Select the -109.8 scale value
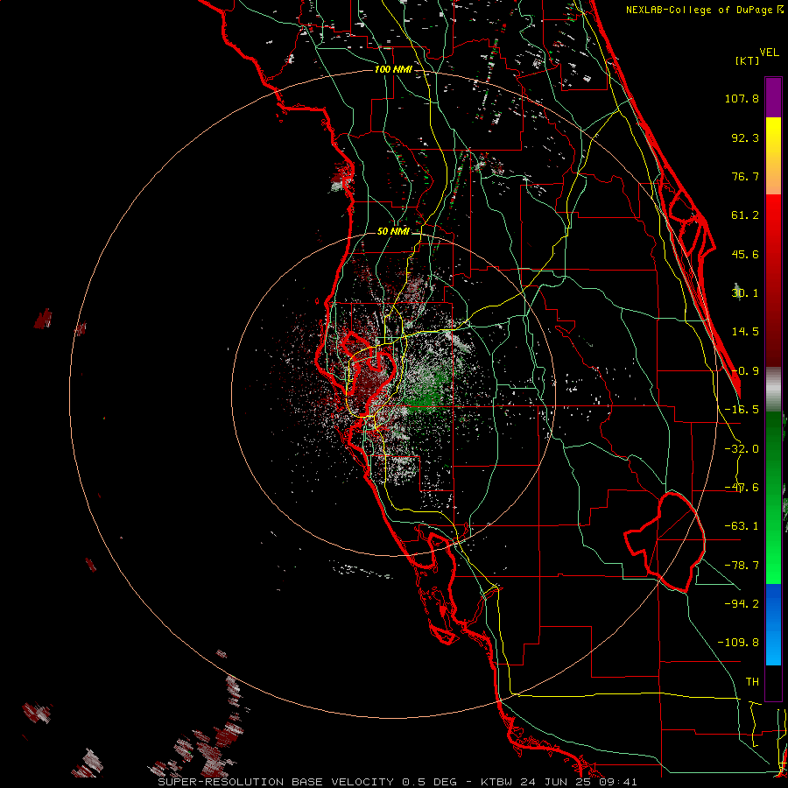This screenshot has height=788, width=788. pyautogui.click(x=738, y=643)
